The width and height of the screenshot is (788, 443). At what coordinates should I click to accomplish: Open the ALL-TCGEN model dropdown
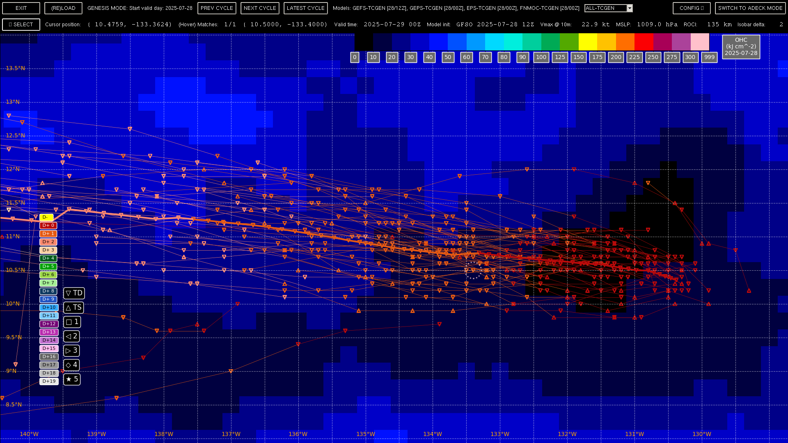[x=606, y=8]
